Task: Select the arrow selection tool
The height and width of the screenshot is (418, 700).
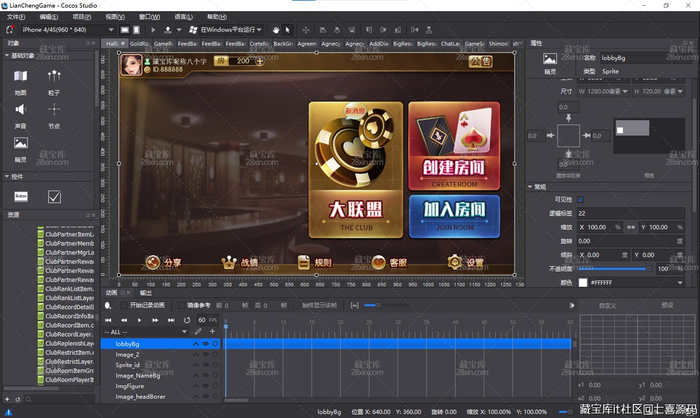Action: coord(288,30)
